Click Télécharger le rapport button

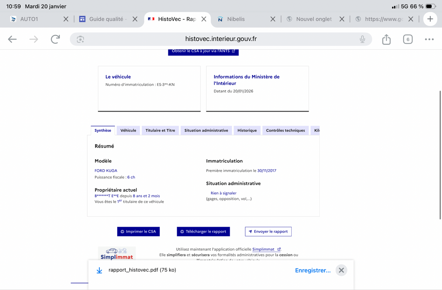[x=203, y=231]
